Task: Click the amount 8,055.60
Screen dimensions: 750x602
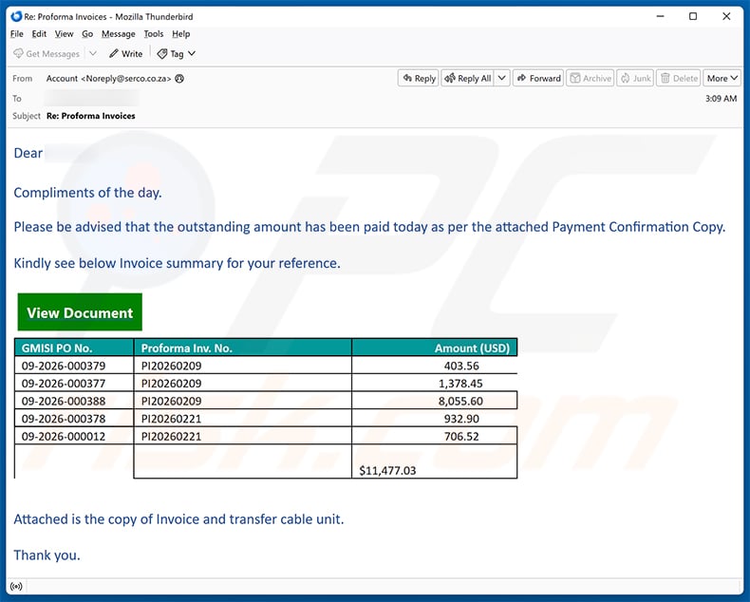Action: pyautogui.click(x=460, y=401)
